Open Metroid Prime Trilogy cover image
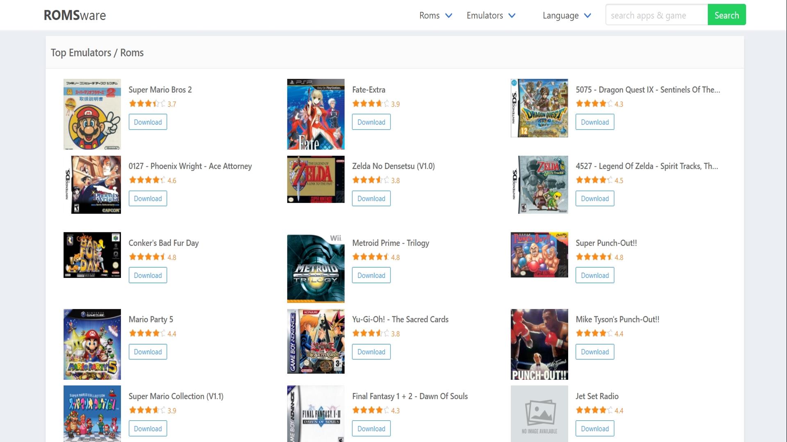 (x=316, y=268)
